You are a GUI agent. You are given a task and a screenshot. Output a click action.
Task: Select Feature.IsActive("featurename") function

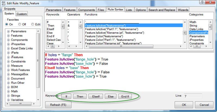point(133,26)
